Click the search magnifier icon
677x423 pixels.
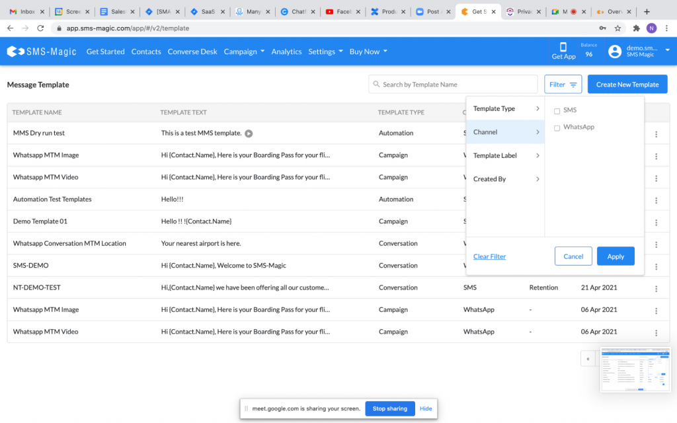point(376,84)
